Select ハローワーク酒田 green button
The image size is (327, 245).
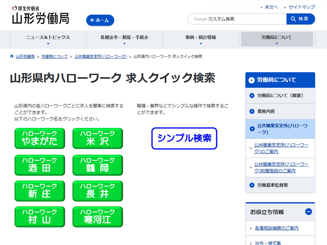pos(40,165)
